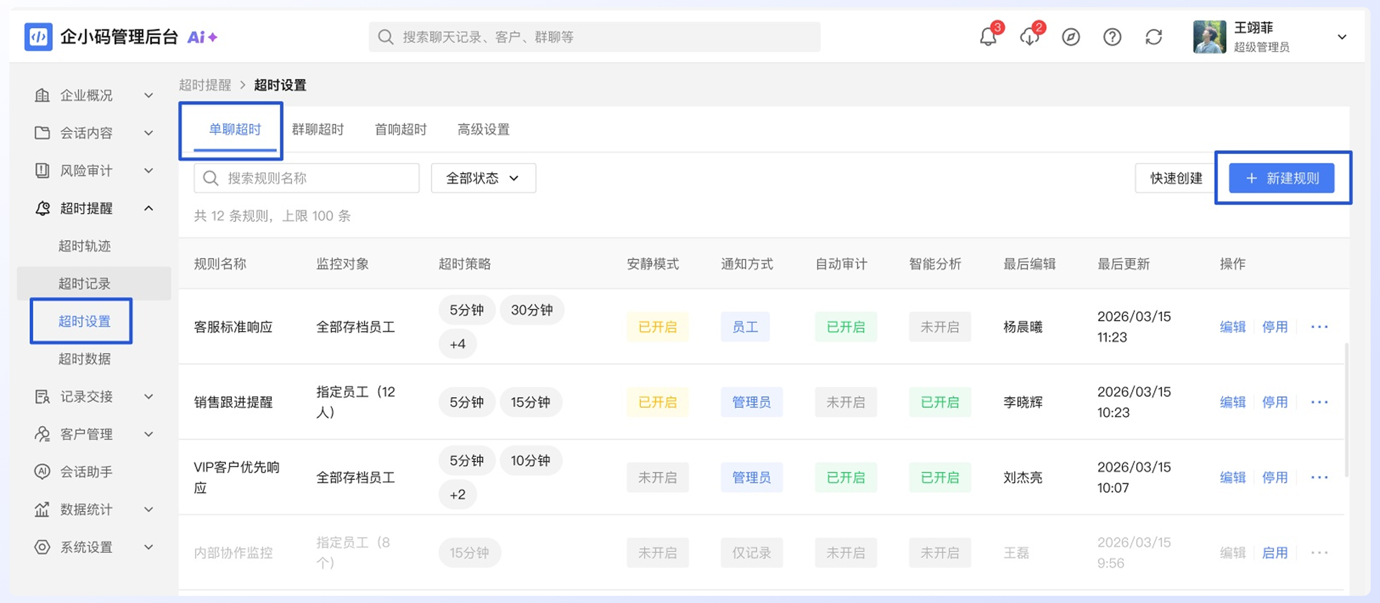Open the 全部状态 dropdown
The image size is (1380, 603).
click(483, 178)
